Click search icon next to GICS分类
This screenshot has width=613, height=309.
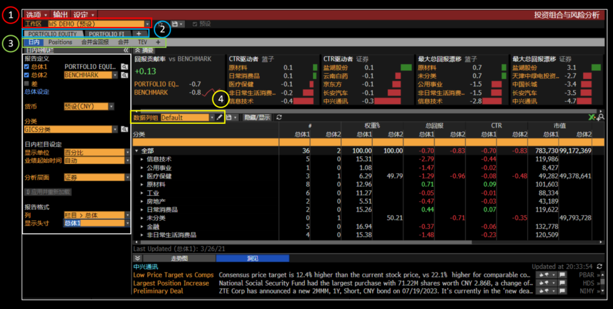[x=125, y=129]
